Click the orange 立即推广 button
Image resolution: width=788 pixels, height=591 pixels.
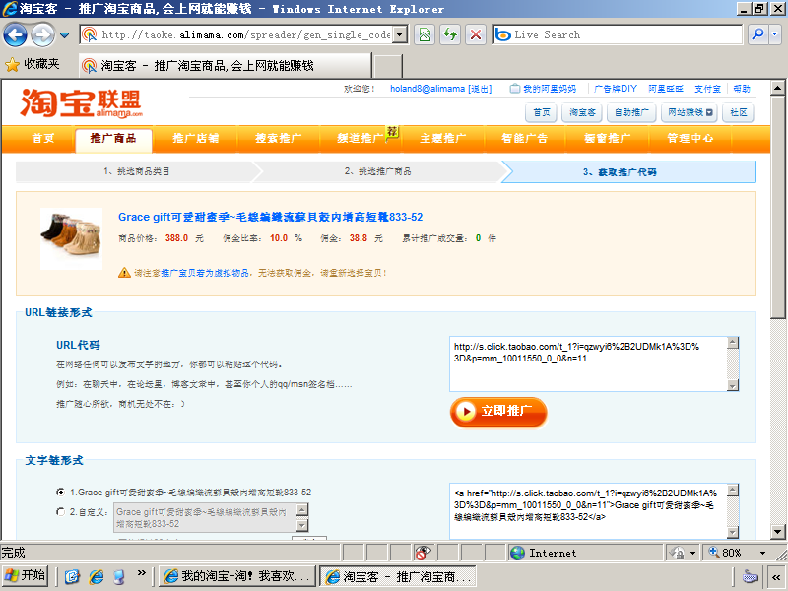498,412
